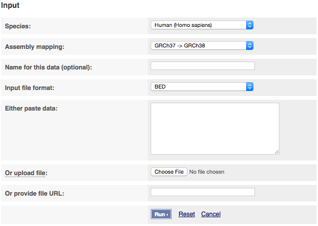Click the 'Either paste data:' label

pyautogui.click(x=31, y=108)
